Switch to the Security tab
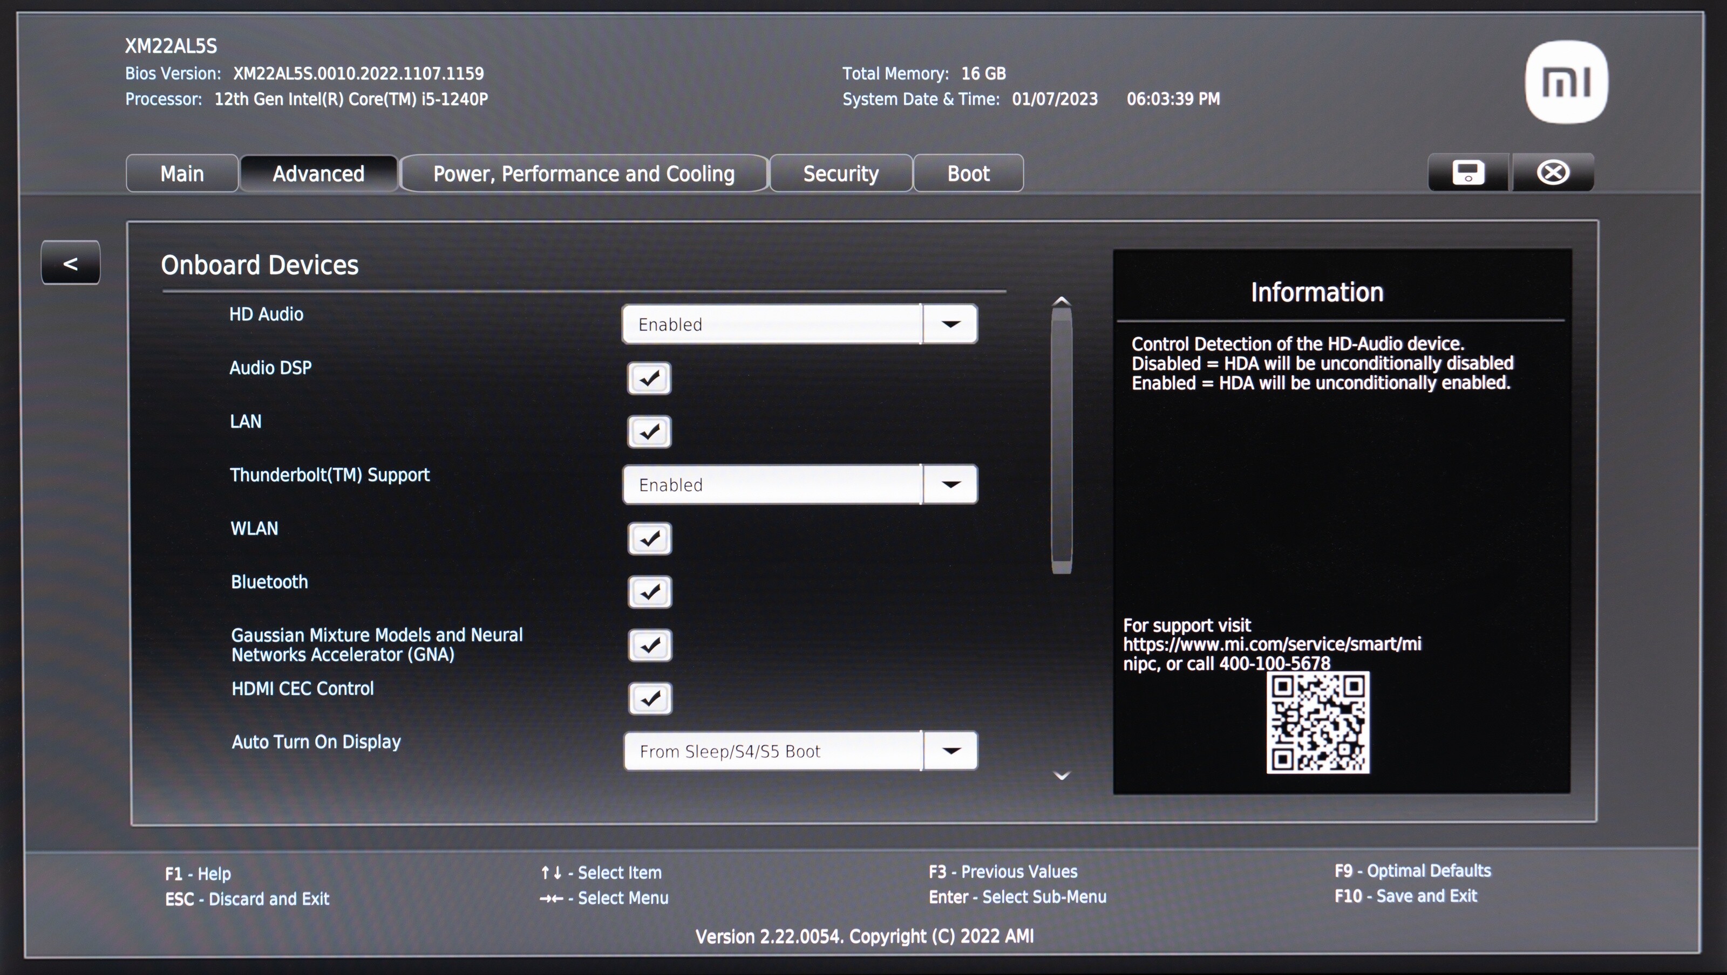This screenshot has width=1727, height=975. point(841,174)
